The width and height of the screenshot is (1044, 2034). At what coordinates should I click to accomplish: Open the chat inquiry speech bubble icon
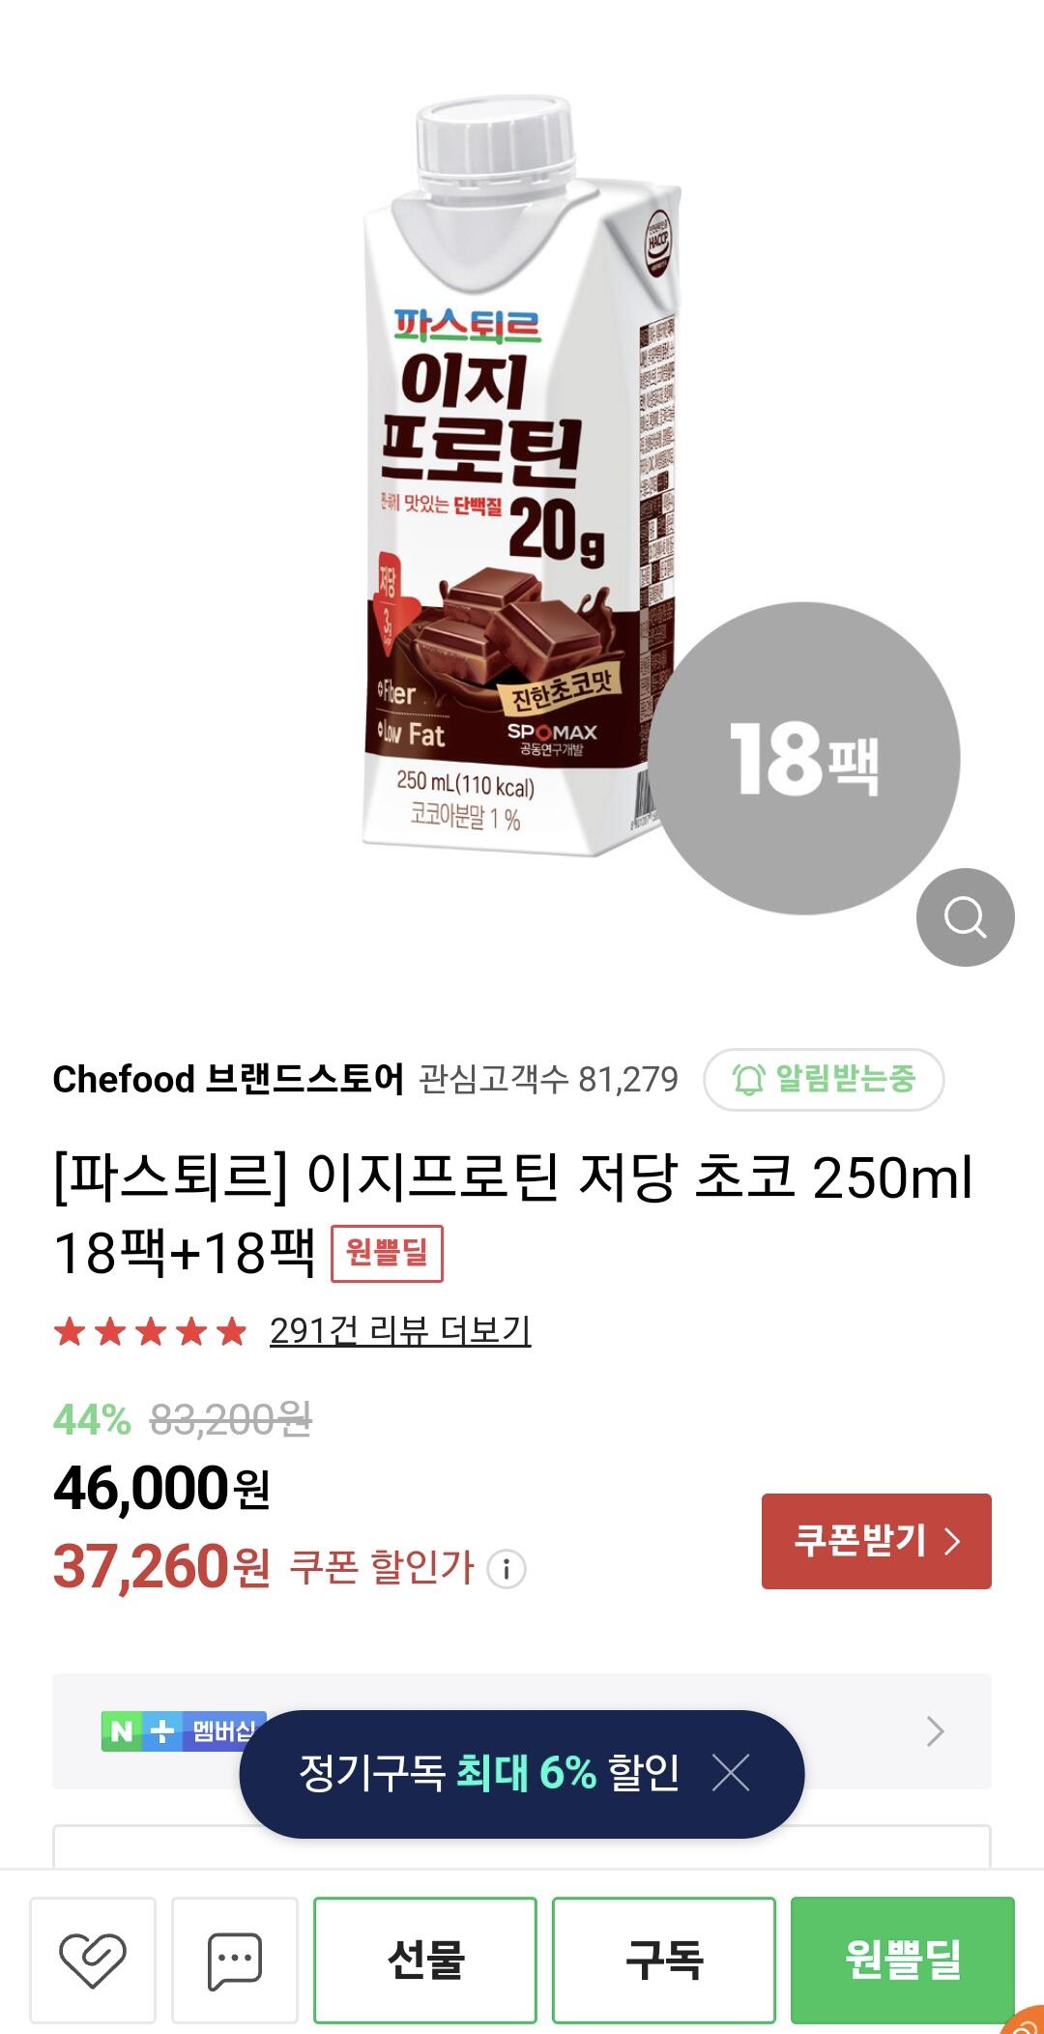point(235,1960)
